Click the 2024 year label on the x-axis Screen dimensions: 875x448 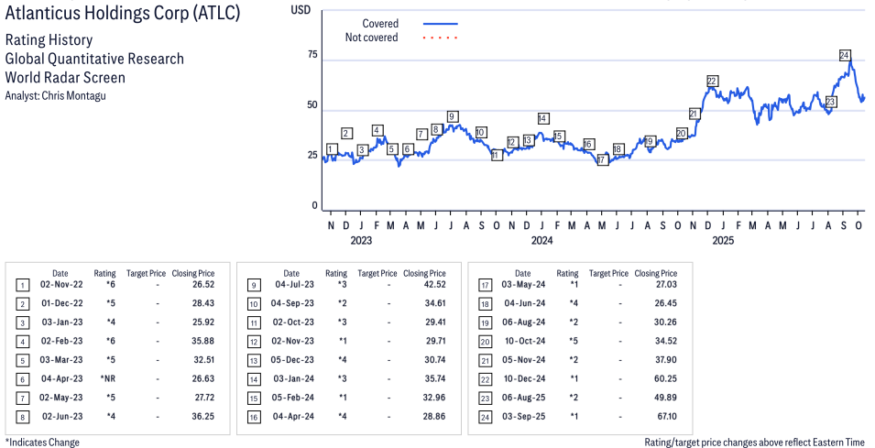point(541,241)
